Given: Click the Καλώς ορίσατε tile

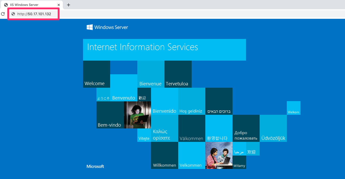Looking at the screenshot, I should 164,128.
